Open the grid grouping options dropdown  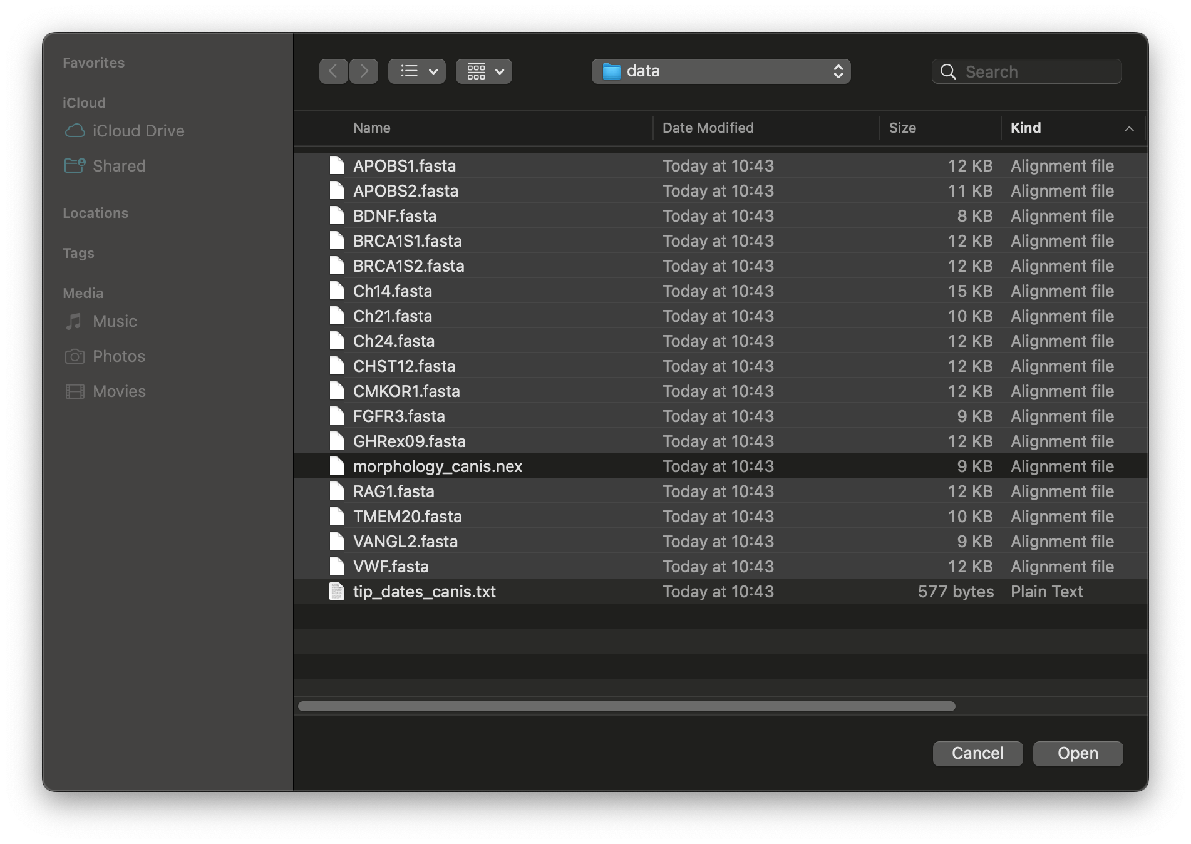tap(484, 71)
